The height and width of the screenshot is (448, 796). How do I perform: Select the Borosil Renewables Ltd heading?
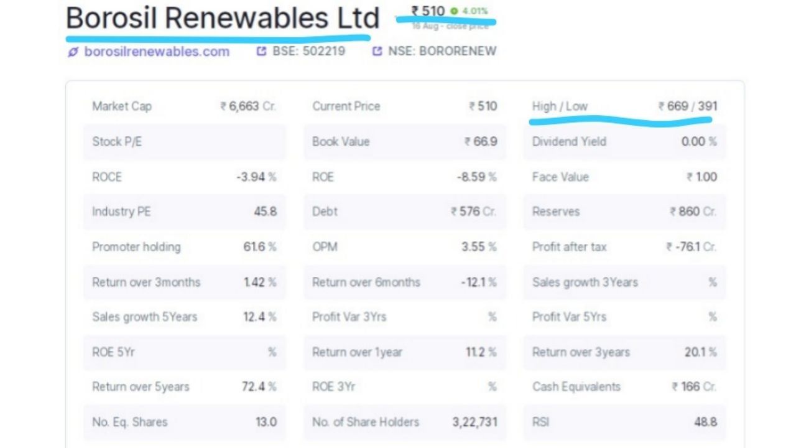[x=223, y=18]
